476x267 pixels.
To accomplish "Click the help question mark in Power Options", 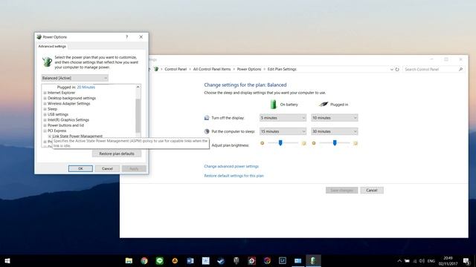I will [127, 37].
